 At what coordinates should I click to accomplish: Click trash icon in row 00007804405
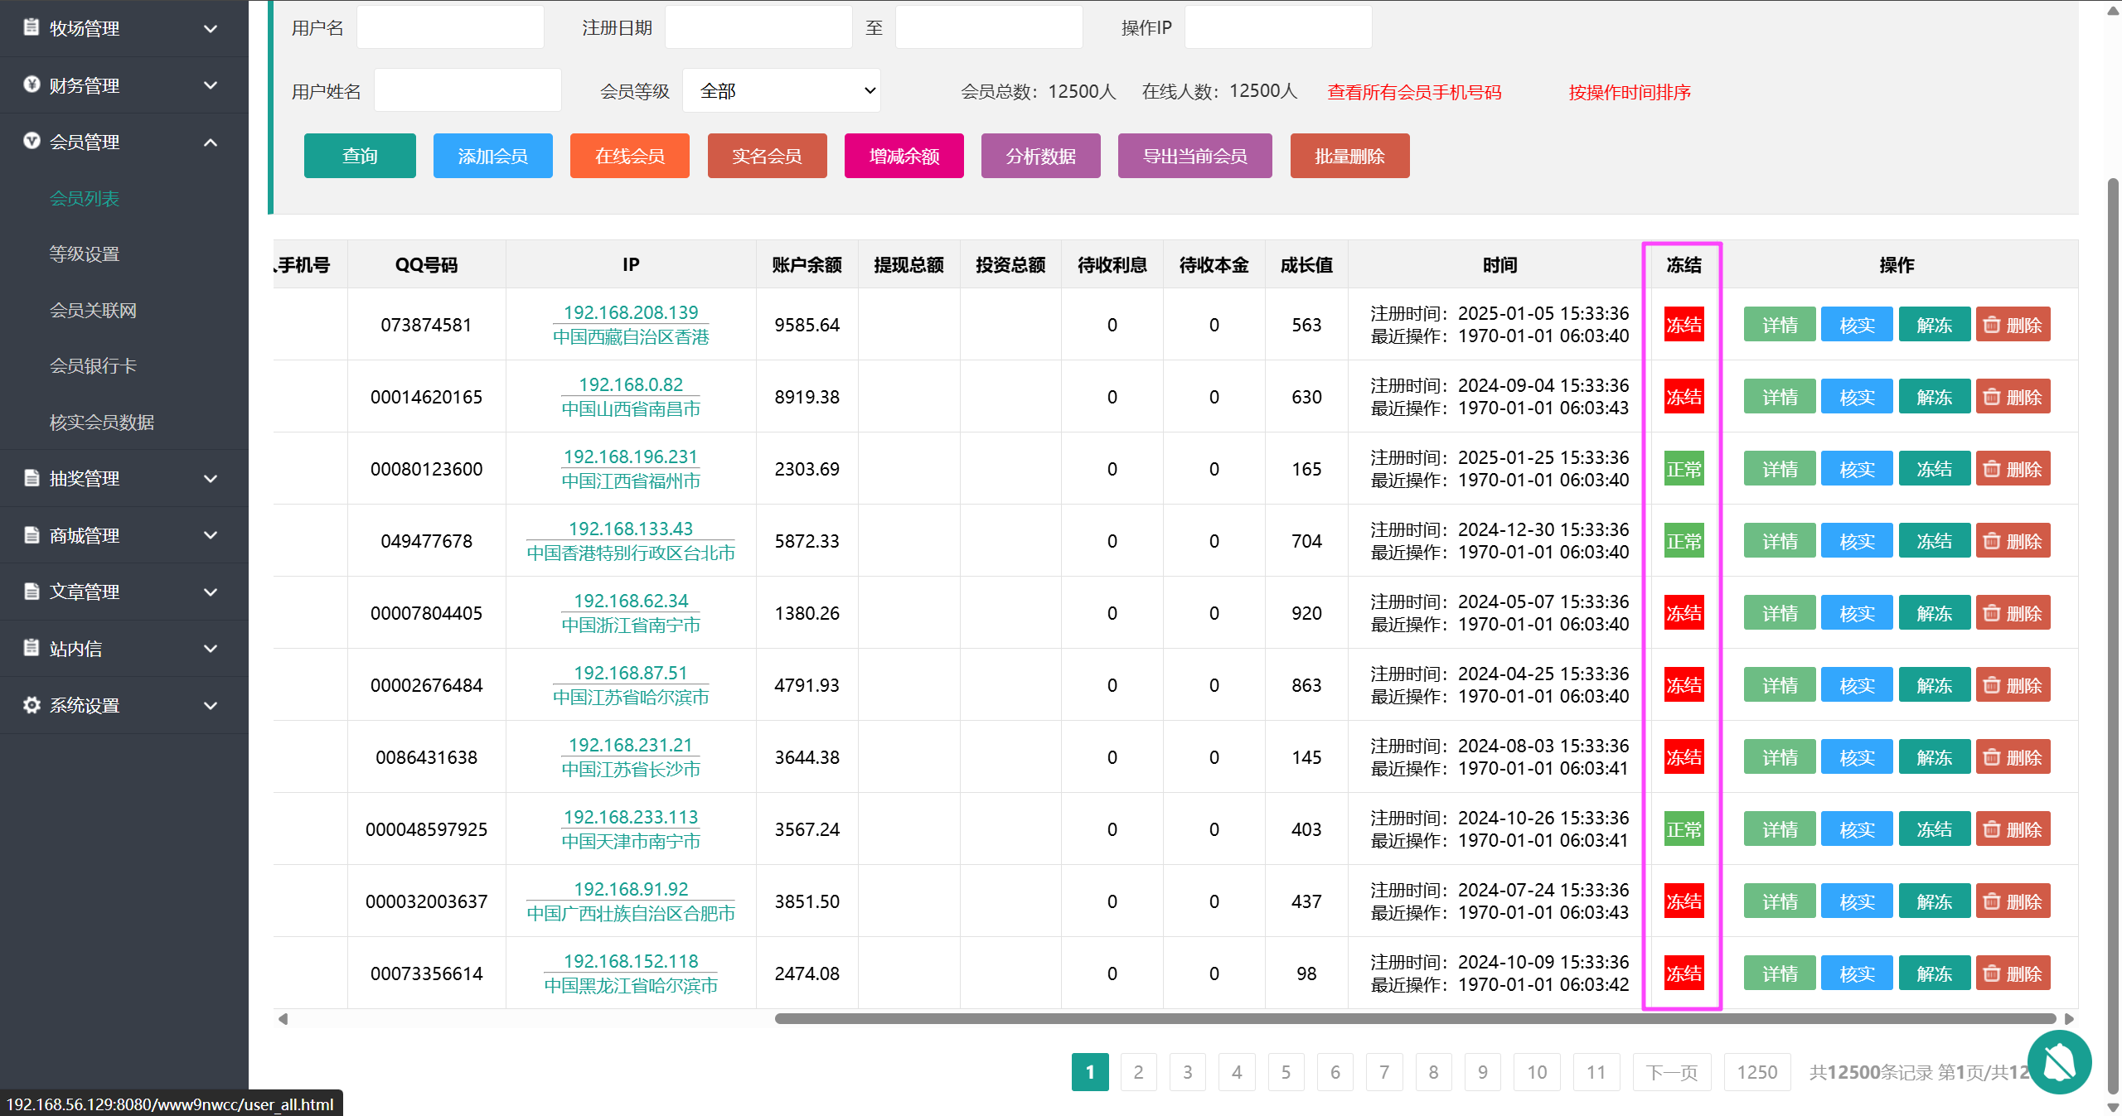click(1992, 613)
